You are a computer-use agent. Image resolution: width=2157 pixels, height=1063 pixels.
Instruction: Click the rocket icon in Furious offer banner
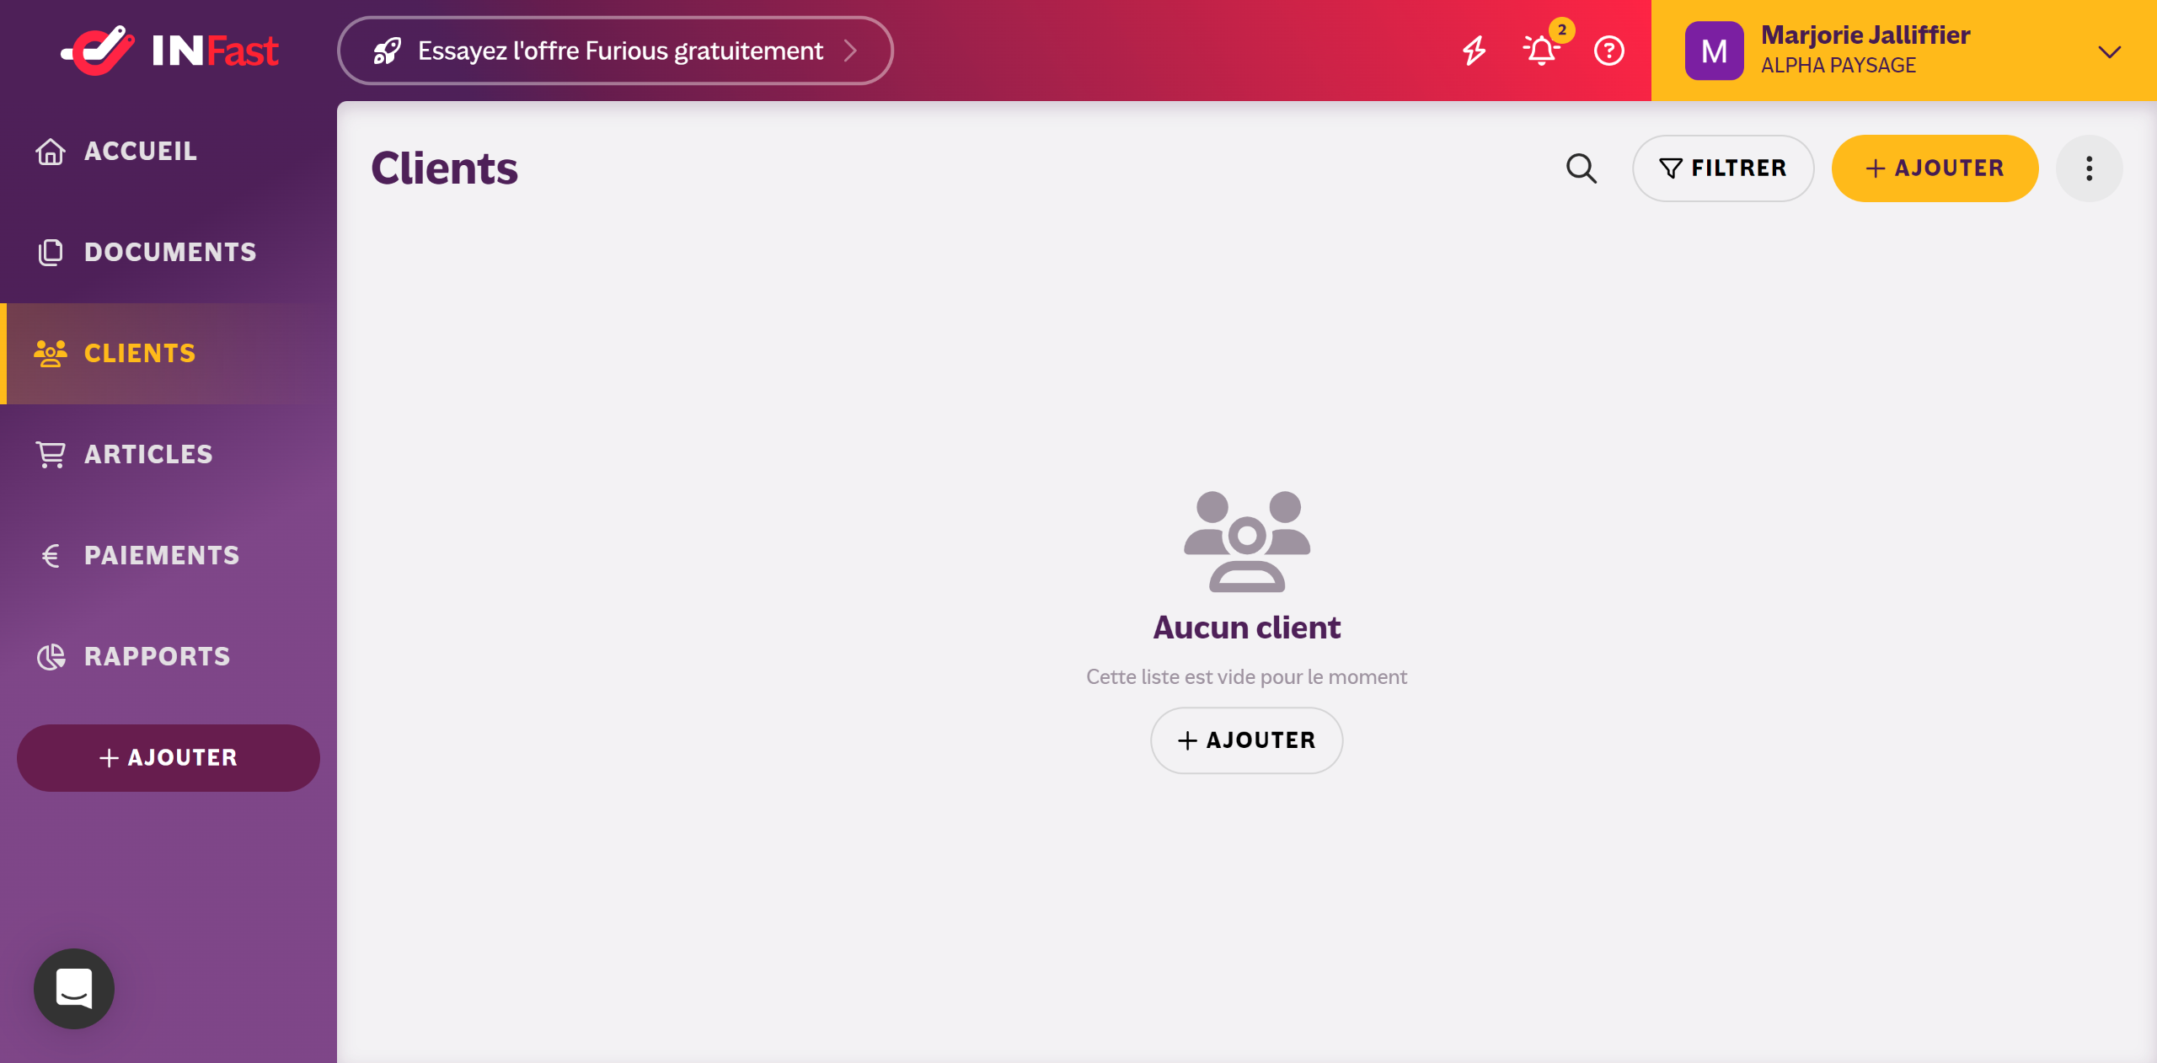point(387,51)
